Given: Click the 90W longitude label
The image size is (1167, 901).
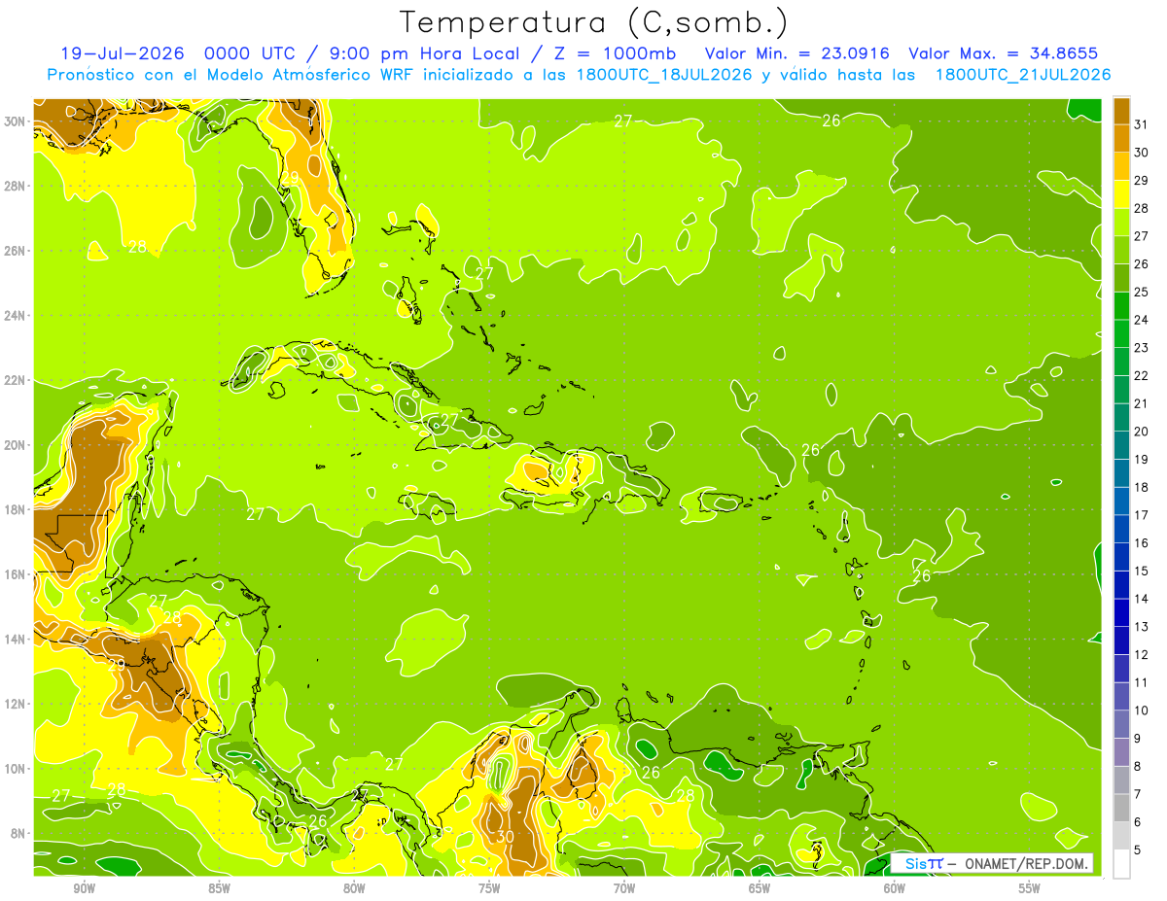Looking at the screenshot, I should pyautogui.click(x=84, y=888).
